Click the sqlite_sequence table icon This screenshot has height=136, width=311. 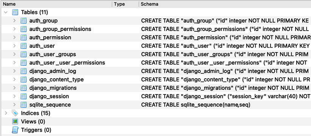[x=23, y=105]
